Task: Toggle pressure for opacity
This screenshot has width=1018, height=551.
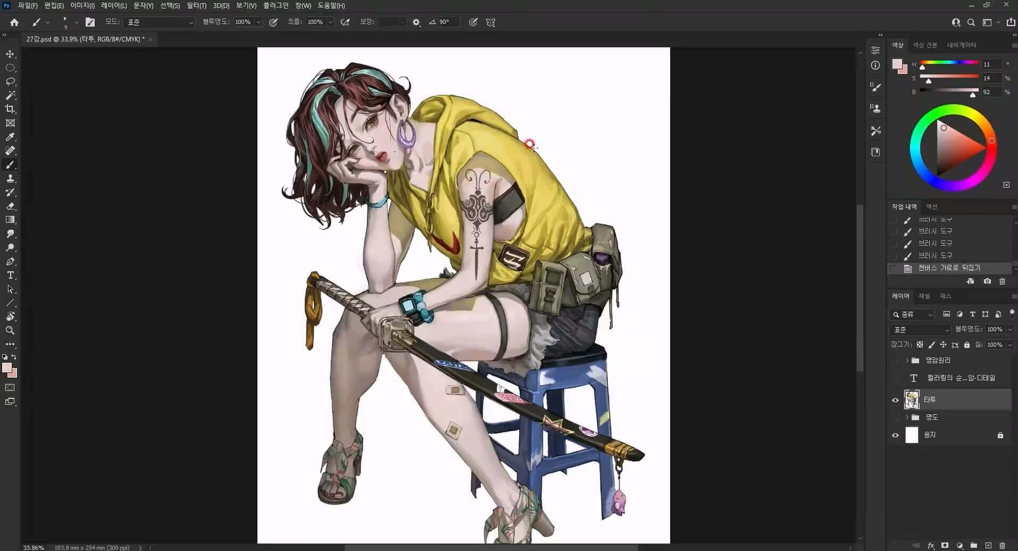Action: pyautogui.click(x=273, y=22)
